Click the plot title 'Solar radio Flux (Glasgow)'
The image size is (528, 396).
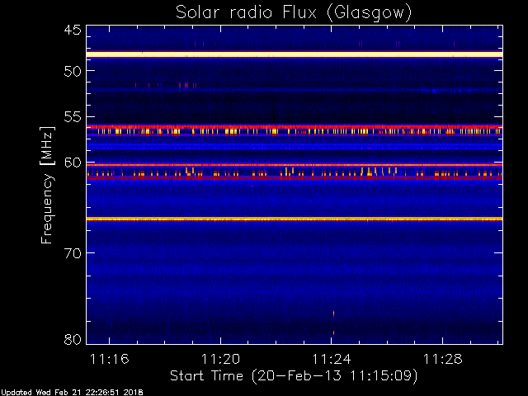pyautogui.click(x=294, y=12)
